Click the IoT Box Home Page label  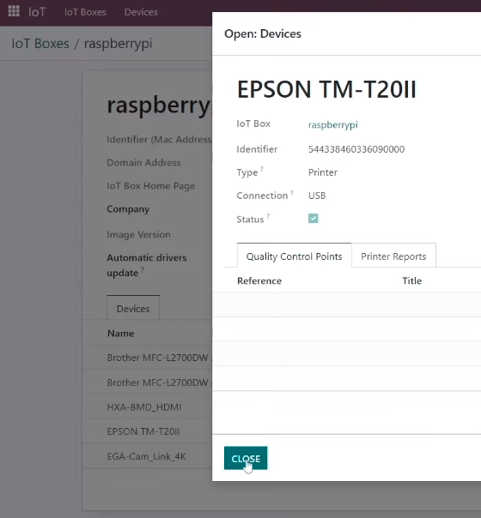click(x=151, y=186)
